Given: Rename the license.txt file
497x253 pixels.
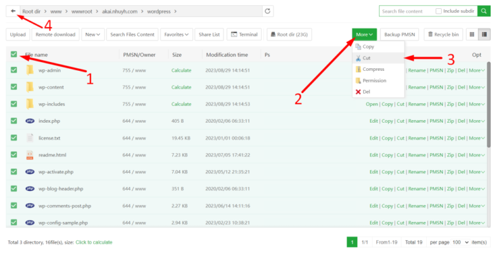Looking at the screenshot, I should 417,138.
